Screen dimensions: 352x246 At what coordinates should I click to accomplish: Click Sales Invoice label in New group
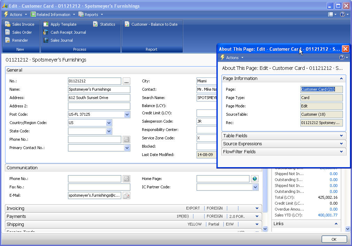tap(23, 24)
